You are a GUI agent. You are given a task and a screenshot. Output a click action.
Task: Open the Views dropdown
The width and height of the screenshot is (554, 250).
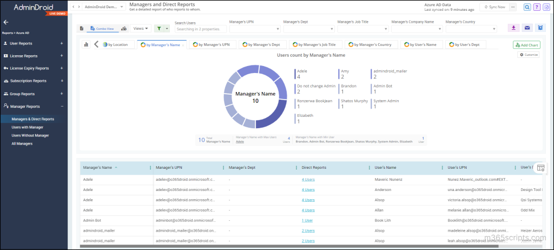(x=141, y=28)
